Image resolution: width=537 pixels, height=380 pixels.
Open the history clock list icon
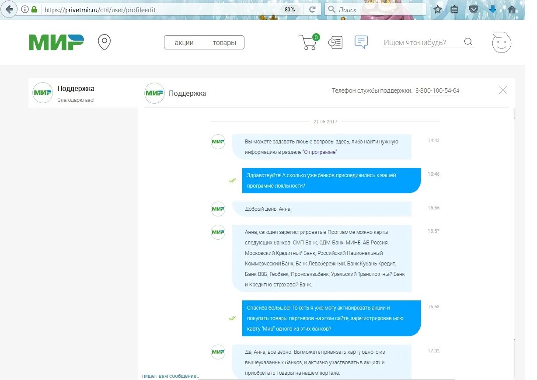(x=335, y=42)
